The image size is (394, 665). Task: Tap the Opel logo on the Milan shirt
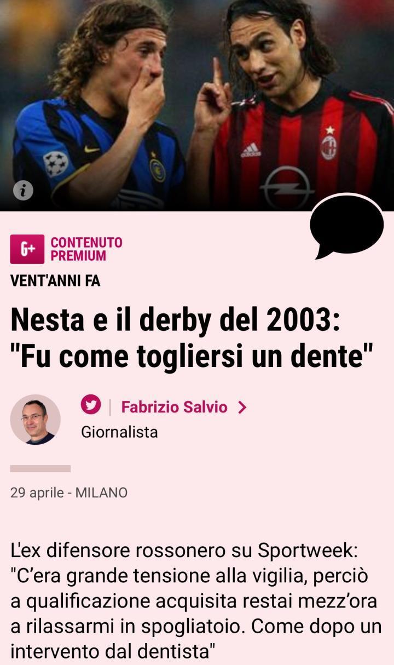click(286, 188)
